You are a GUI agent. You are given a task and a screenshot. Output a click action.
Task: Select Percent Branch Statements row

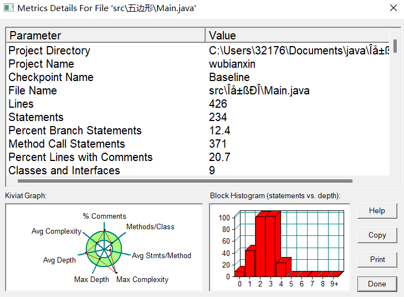point(198,130)
